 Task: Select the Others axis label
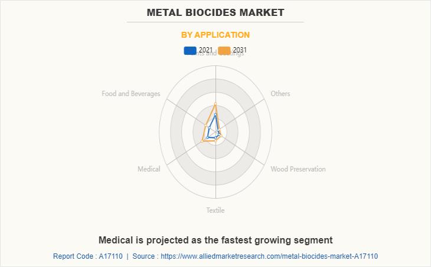click(280, 94)
